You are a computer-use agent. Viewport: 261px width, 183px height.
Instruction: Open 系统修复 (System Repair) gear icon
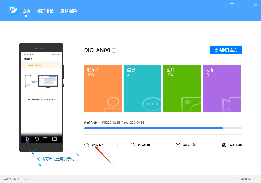coord(224,145)
